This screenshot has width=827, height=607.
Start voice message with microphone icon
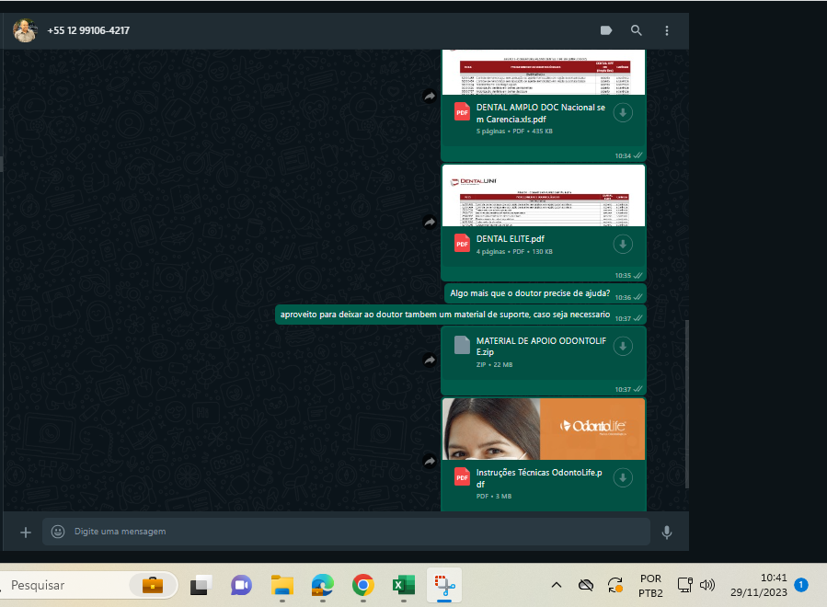(x=667, y=533)
